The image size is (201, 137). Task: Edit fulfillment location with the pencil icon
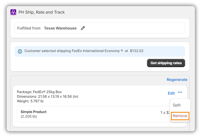(x=83, y=28)
